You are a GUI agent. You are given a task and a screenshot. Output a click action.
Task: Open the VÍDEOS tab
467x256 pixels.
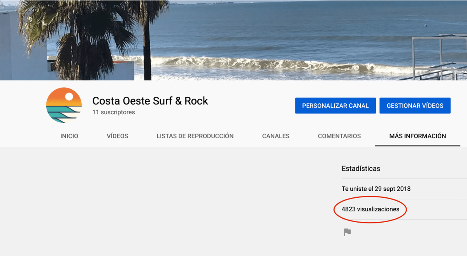pos(117,136)
